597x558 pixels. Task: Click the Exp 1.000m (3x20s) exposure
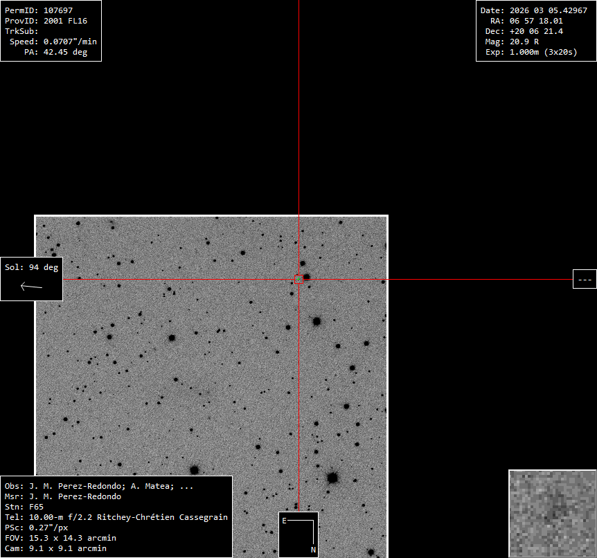coord(543,52)
